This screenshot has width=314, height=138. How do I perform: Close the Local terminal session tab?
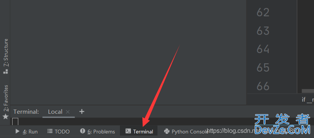pos(68,112)
